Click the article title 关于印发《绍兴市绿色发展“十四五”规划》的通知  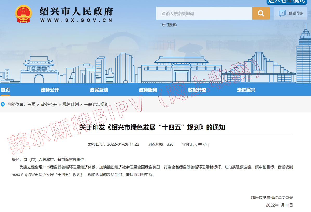pos(152,127)
